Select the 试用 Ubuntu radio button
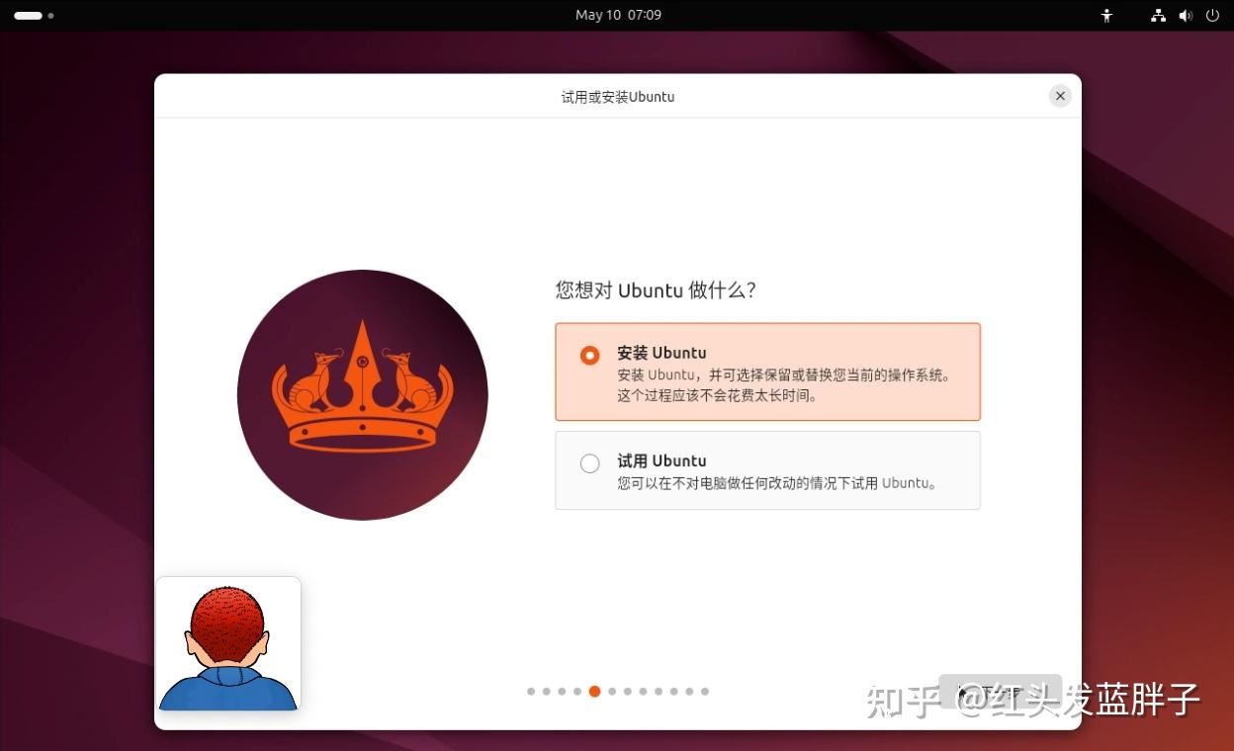The height and width of the screenshot is (751, 1234). coord(590,463)
